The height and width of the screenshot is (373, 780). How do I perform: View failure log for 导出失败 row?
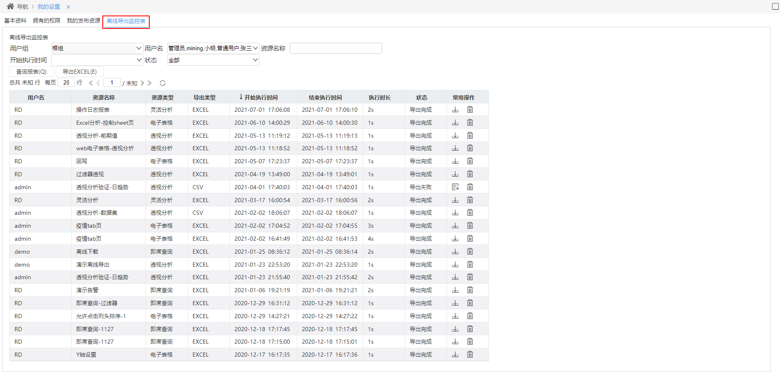click(455, 187)
